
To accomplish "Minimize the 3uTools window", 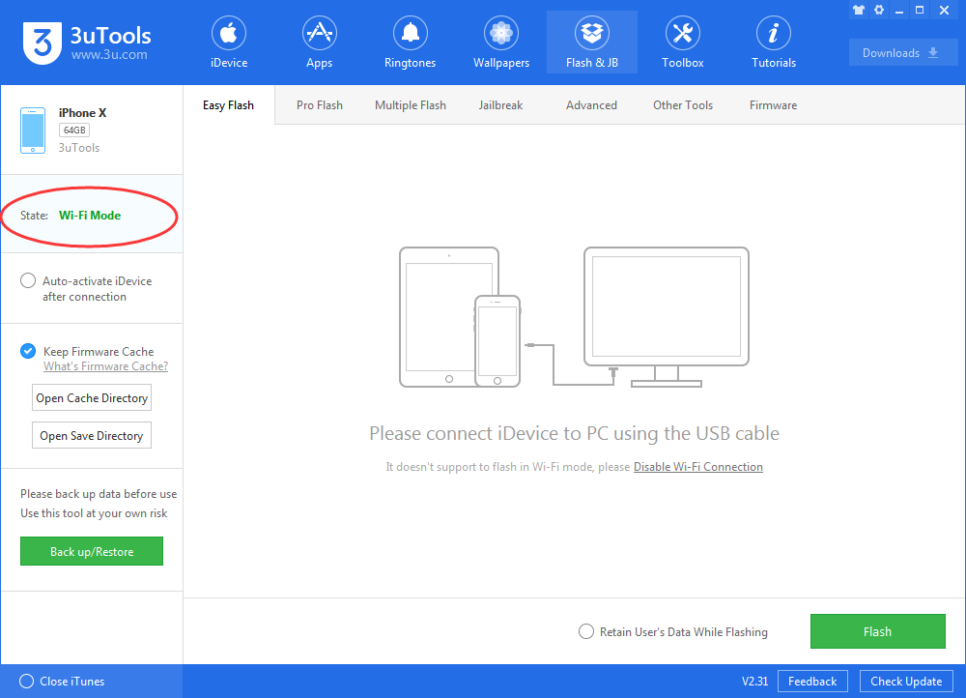I will 899,11.
